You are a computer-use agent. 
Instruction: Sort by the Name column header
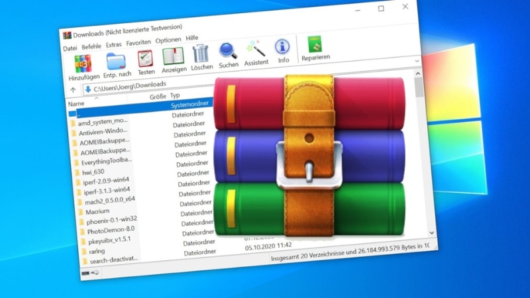coord(77,104)
